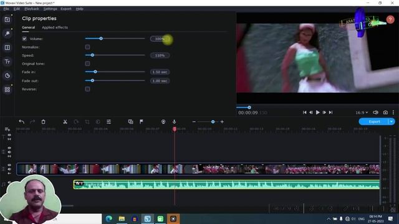Open the File menu
Image resolution: width=399 pixels, height=224 pixels.
tap(6, 9)
